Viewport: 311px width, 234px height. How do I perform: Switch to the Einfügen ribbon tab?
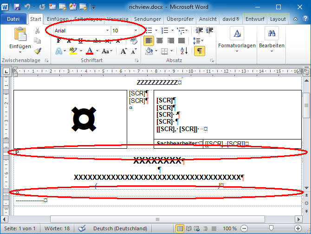58,19
